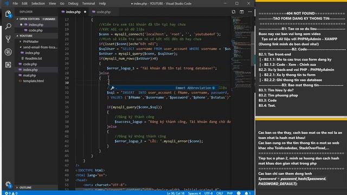Screen dimensions: 347x195
Task: Open the File menu
Action: [x=15, y=4]
